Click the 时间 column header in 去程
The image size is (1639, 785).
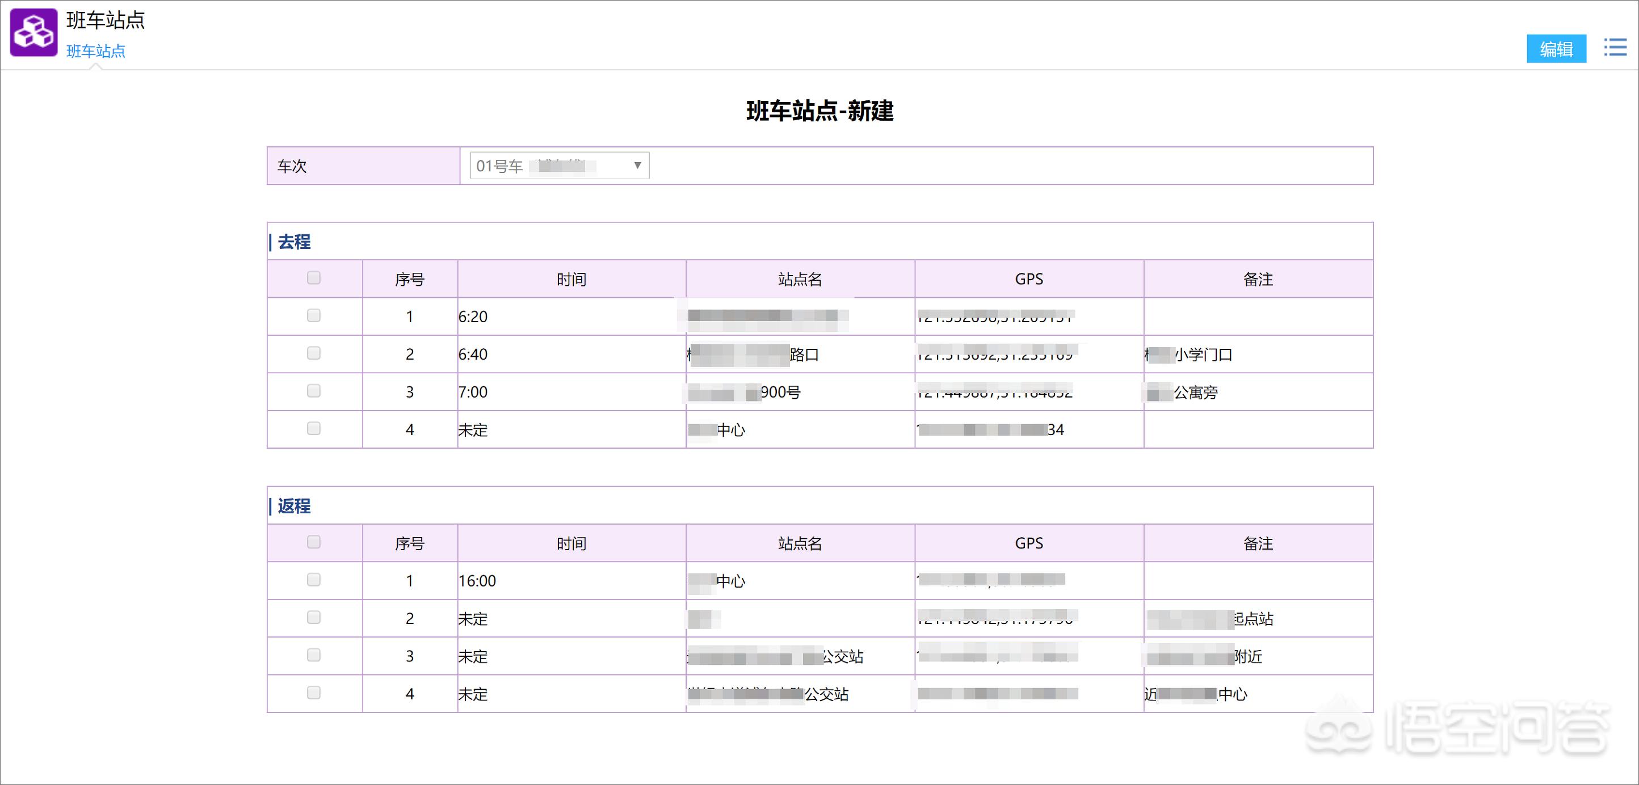(571, 279)
